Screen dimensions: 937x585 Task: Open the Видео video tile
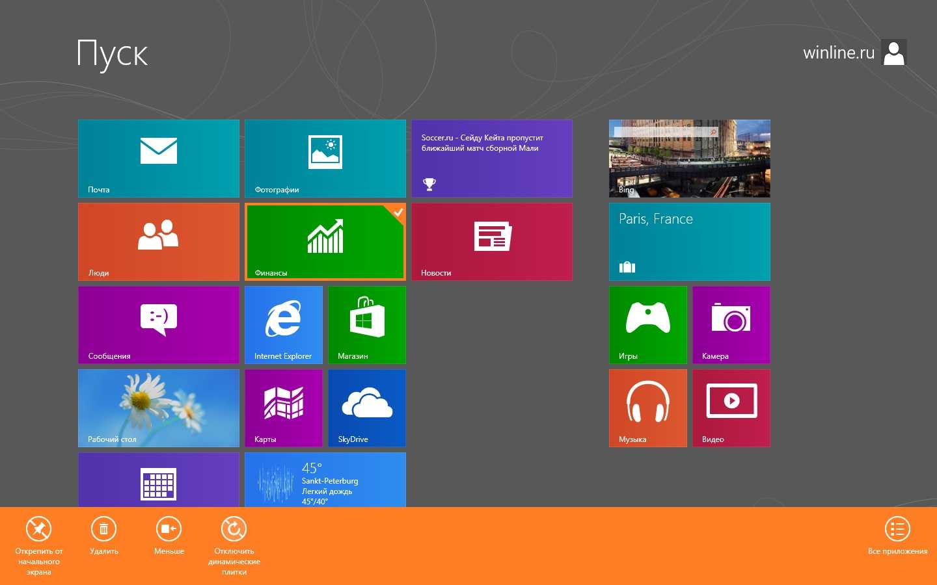click(x=731, y=408)
